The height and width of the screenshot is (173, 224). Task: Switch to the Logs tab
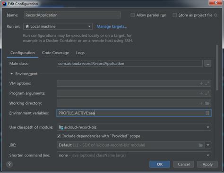(x=80, y=53)
